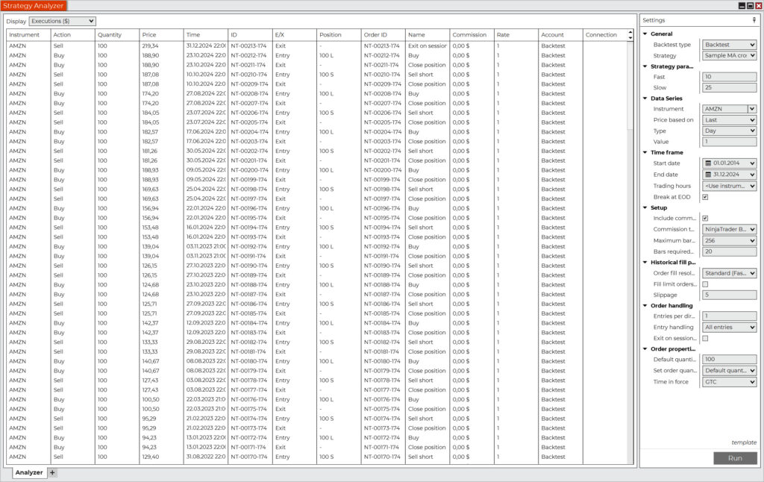Click the template link

tap(743, 442)
